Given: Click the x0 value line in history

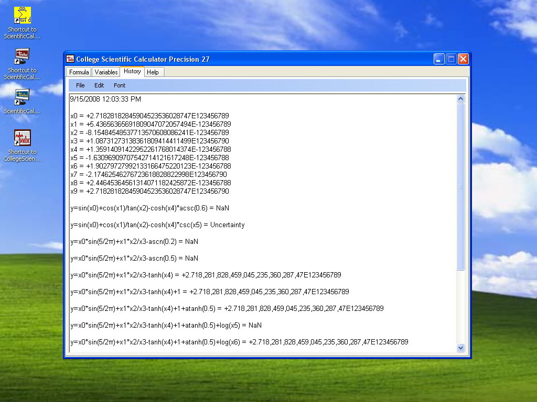Looking at the screenshot, I should tap(149, 116).
